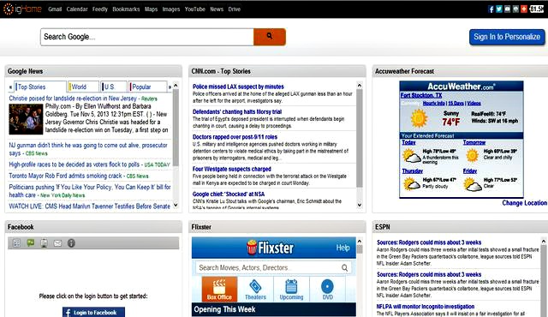This screenshot has width=548, height=317.
Task: Click the igHome logo
Action: tap(22, 9)
